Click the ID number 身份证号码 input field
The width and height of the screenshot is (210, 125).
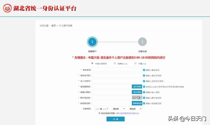click(x=117, y=76)
